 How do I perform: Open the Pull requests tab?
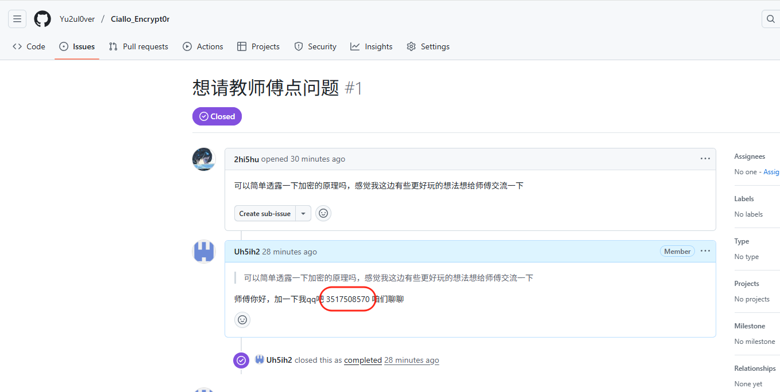click(138, 46)
